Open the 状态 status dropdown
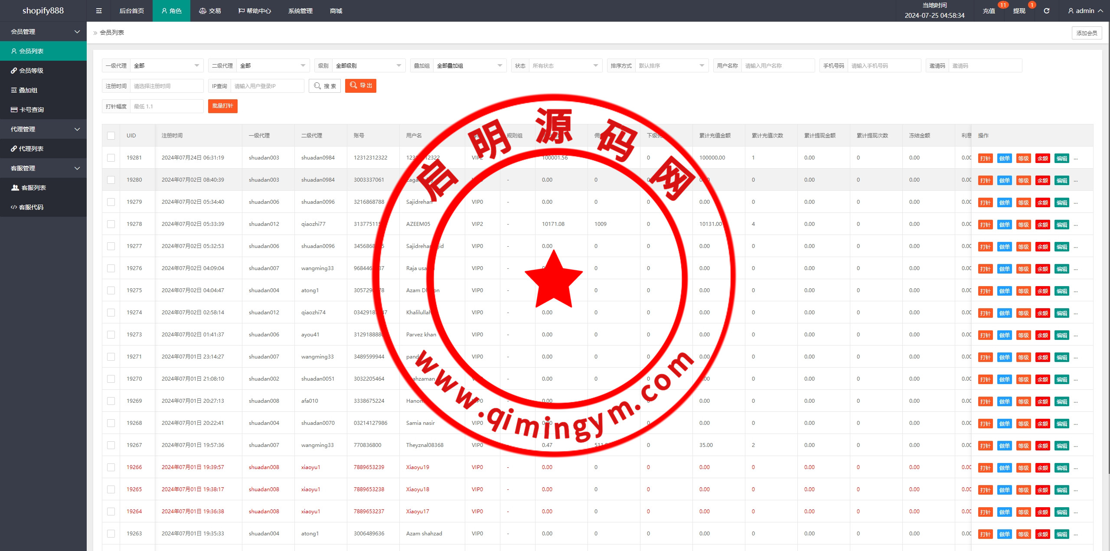The width and height of the screenshot is (1110, 551). (565, 66)
